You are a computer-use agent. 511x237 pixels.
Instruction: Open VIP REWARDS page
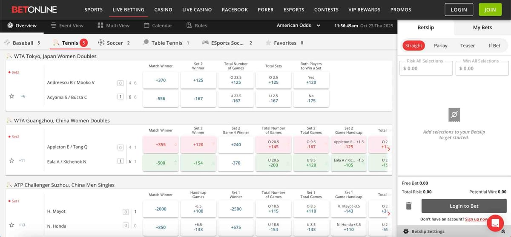tap(364, 10)
